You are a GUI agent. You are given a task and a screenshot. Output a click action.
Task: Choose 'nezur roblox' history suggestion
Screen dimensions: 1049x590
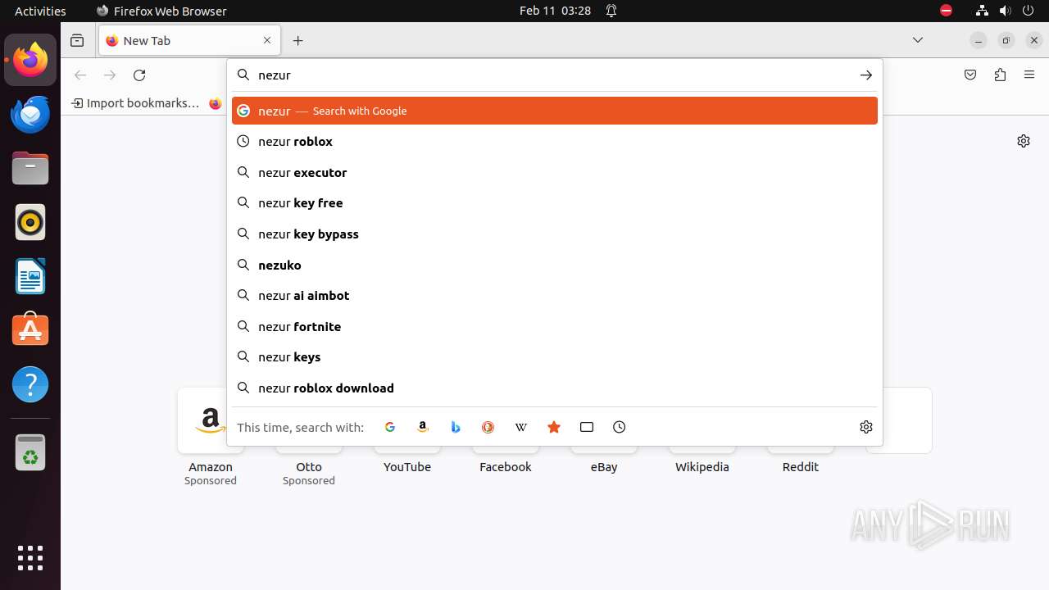point(555,142)
